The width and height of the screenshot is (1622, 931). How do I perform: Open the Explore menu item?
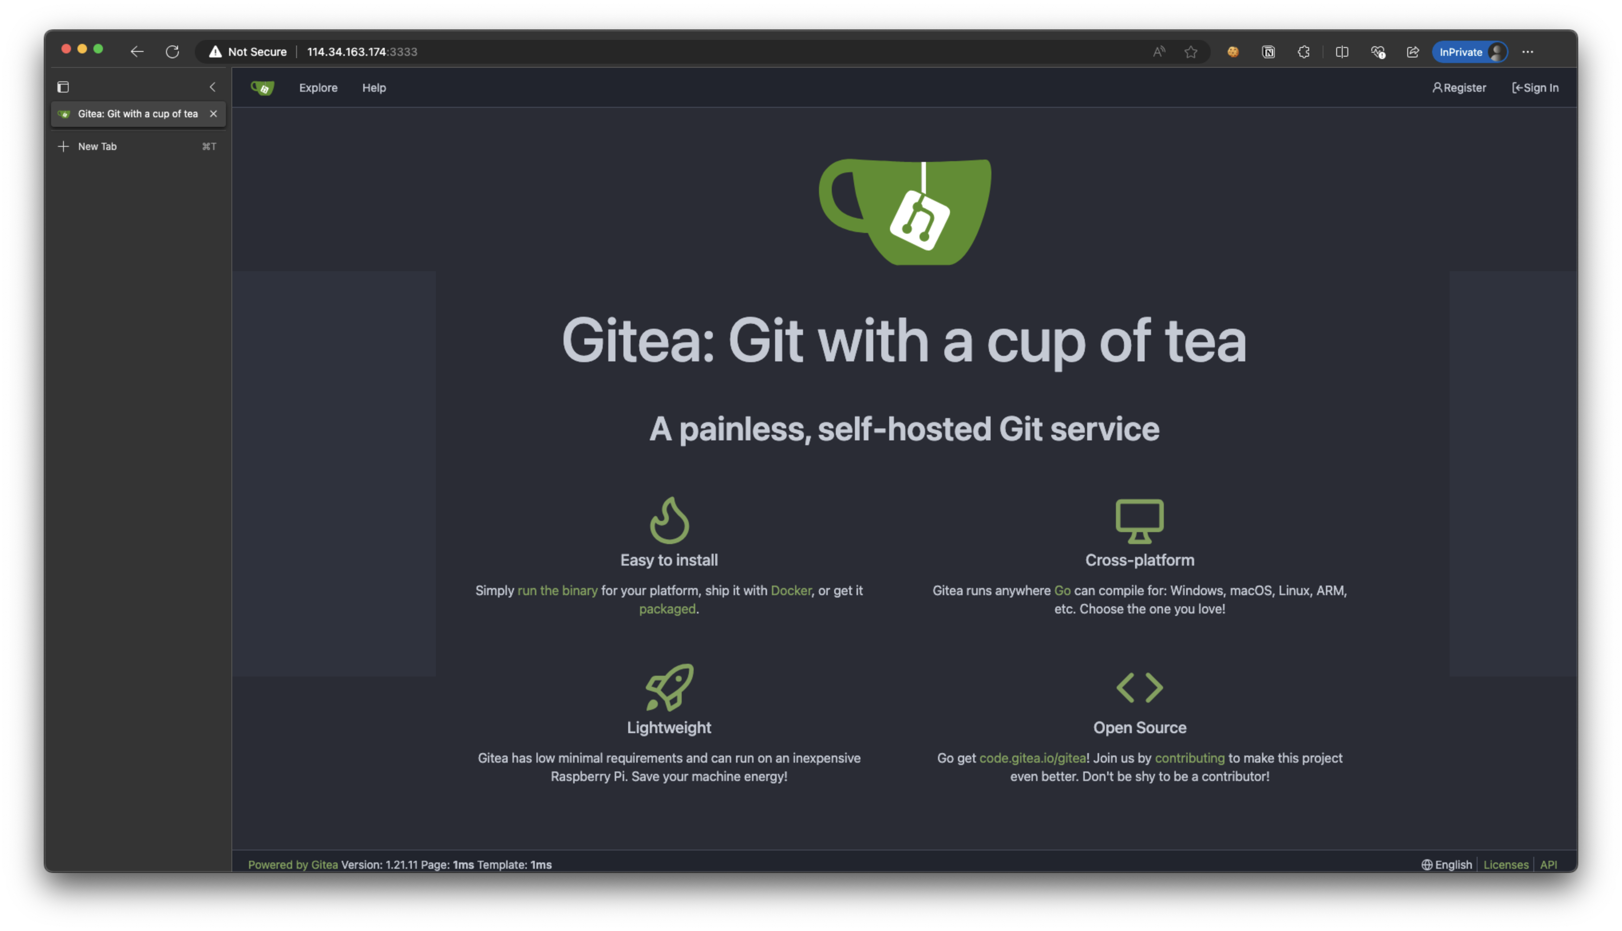tap(318, 88)
